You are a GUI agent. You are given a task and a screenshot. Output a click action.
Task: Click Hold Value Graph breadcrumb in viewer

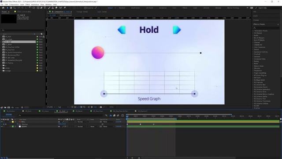[x=66, y=15]
